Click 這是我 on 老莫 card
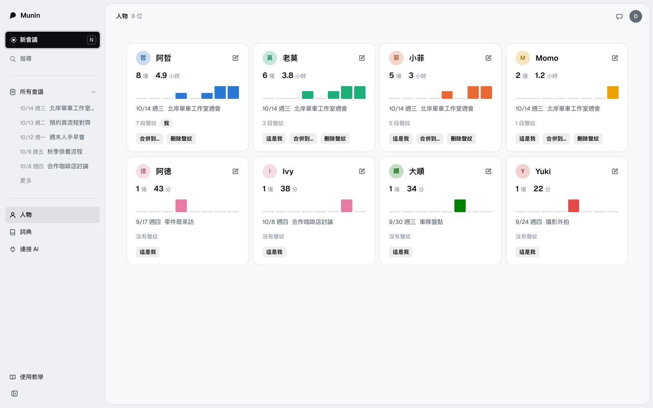 click(274, 139)
